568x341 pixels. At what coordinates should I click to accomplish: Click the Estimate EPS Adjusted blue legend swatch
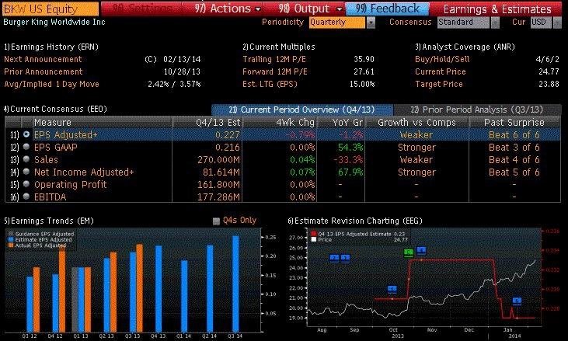coord(11,240)
